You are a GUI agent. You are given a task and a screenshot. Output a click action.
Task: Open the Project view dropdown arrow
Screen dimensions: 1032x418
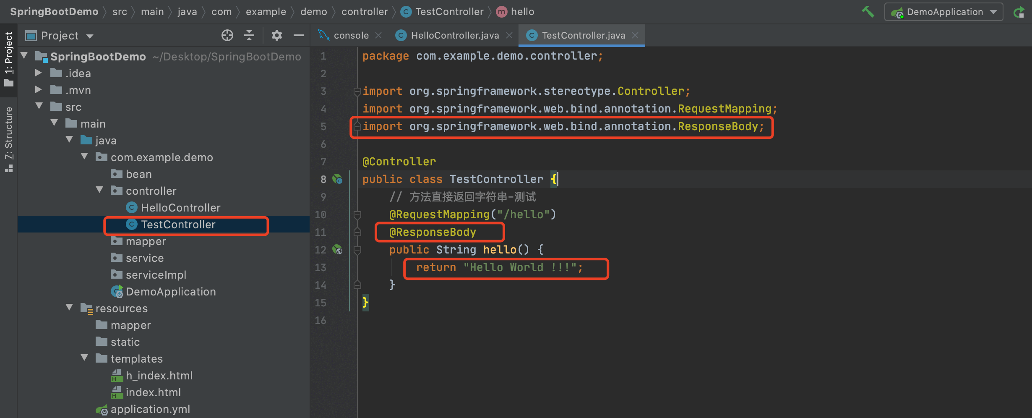tap(90, 37)
